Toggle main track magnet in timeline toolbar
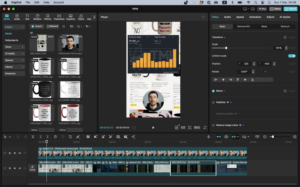The height and width of the screenshot is (187, 300). click(219, 137)
